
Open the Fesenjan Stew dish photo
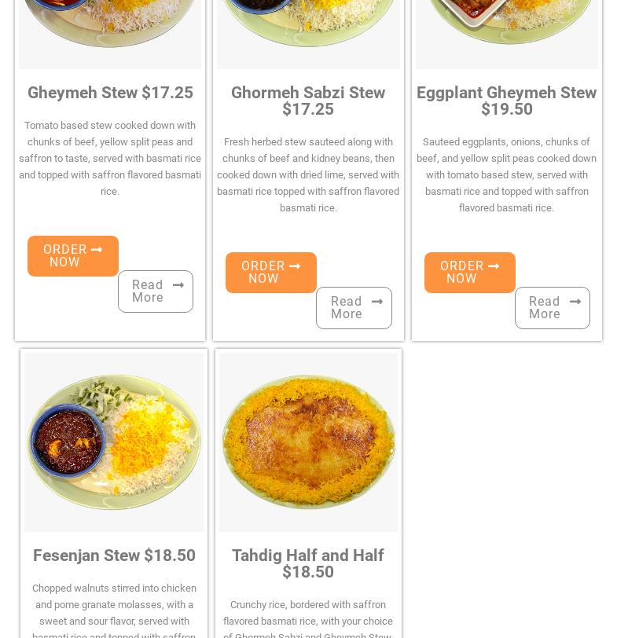tap(114, 442)
